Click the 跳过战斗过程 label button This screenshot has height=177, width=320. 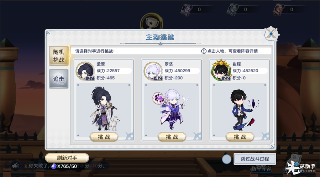[255, 159]
